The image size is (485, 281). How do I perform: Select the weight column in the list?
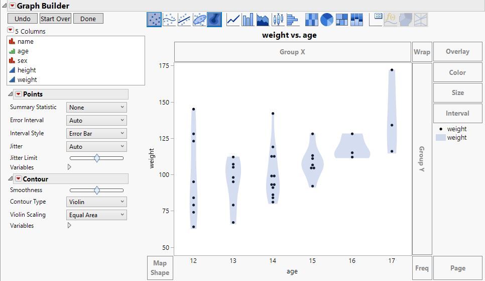coord(27,79)
